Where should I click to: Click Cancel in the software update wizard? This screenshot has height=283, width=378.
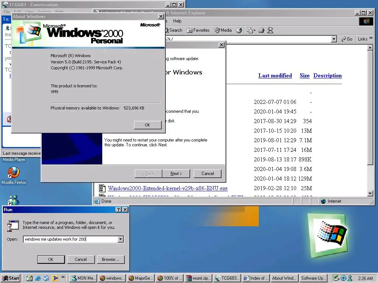tap(207, 174)
